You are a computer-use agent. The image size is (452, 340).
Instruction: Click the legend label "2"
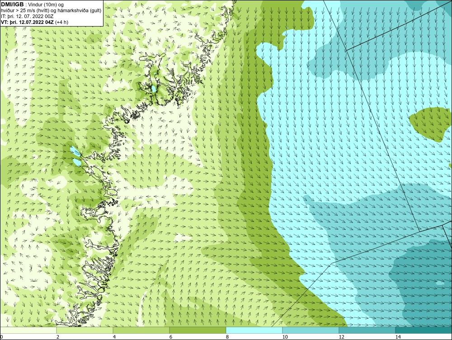point(58,337)
